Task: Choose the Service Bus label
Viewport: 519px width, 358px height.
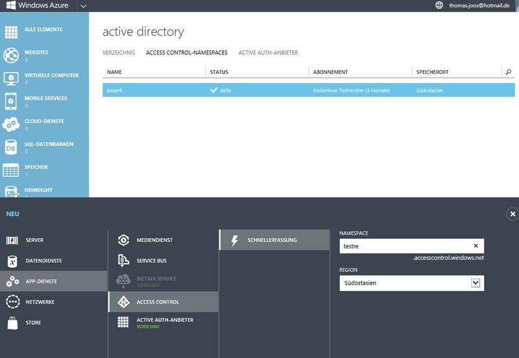Action: click(x=152, y=261)
